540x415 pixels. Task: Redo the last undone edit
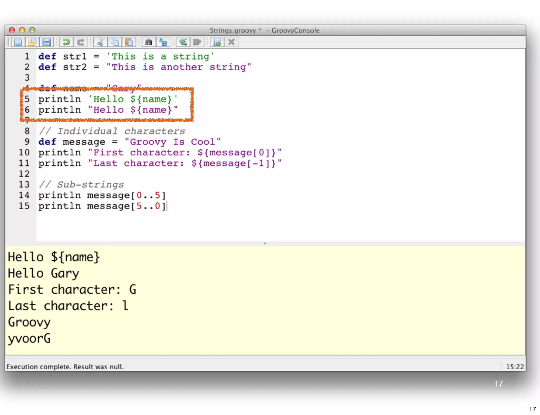pos(80,42)
